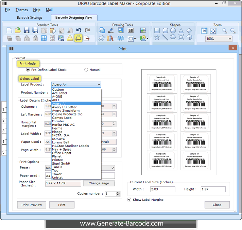This screenshot has height=230, width=242.
Task: Select the Barcode drawing tool
Action: [x=131, y=30]
